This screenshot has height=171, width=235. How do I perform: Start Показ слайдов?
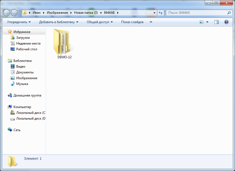pyautogui.click(x=132, y=22)
